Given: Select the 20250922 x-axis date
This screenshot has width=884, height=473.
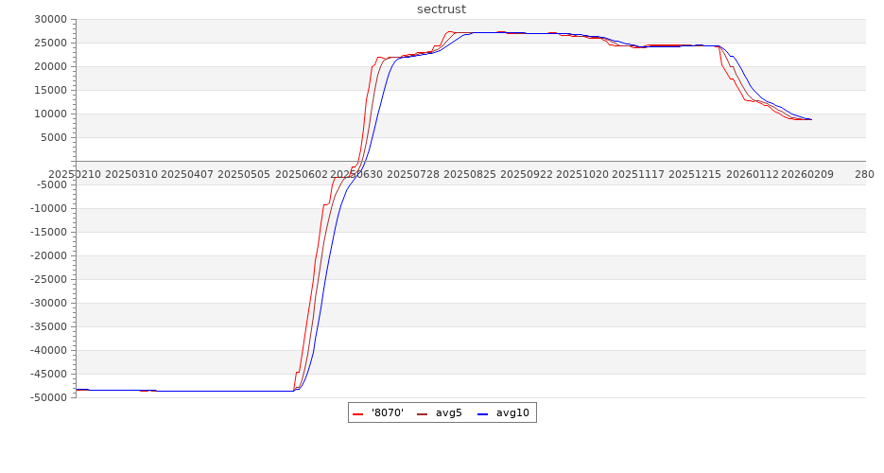Looking at the screenshot, I should pos(527,175).
